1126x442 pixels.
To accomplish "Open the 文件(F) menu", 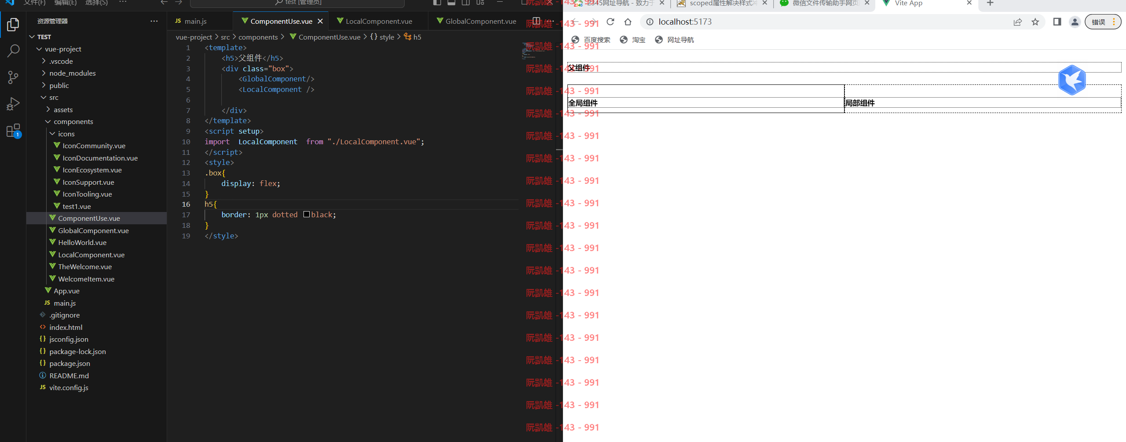I will pyautogui.click(x=35, y=3).
